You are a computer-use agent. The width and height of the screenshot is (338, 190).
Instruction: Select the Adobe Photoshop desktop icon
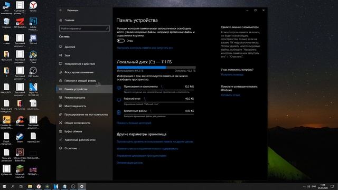tap(33, 24)
